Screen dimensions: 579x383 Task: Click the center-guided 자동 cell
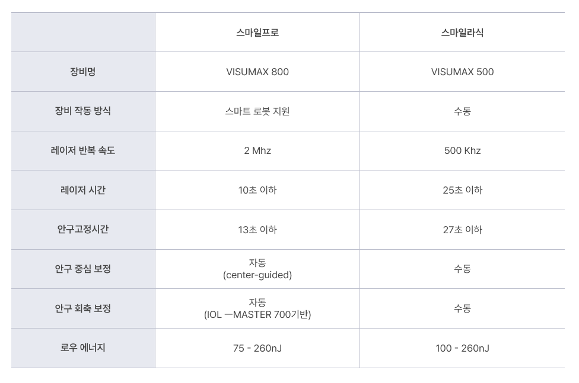[257, 269]
